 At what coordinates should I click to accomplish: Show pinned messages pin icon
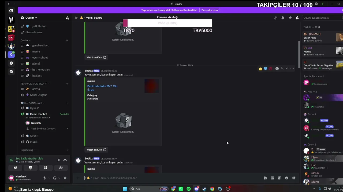click(290, 18)
